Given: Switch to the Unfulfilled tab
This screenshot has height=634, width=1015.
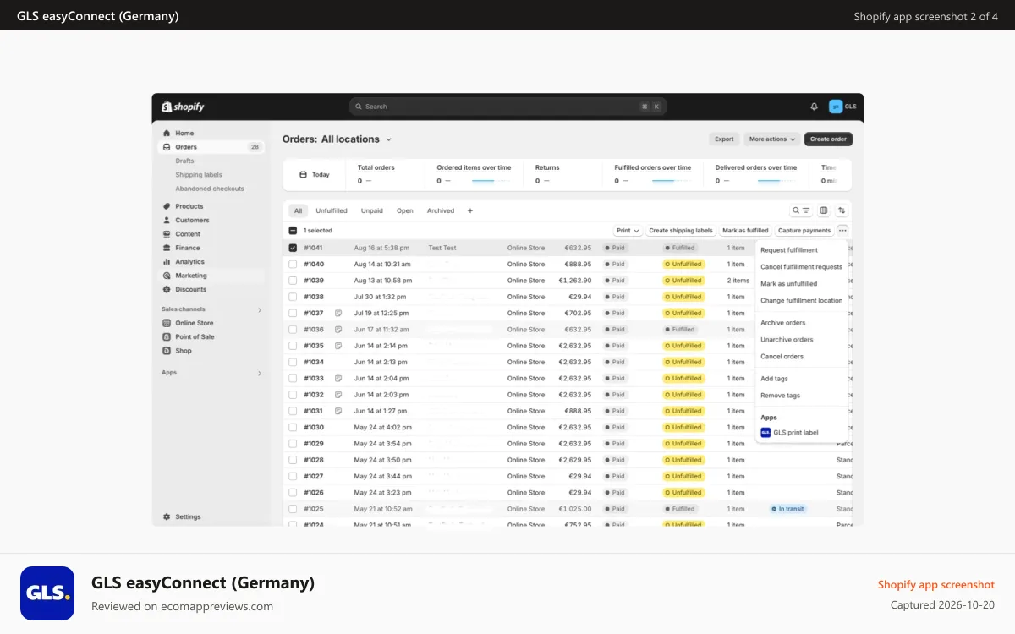Looking at the screenshot, I should (x=332, y=210).
